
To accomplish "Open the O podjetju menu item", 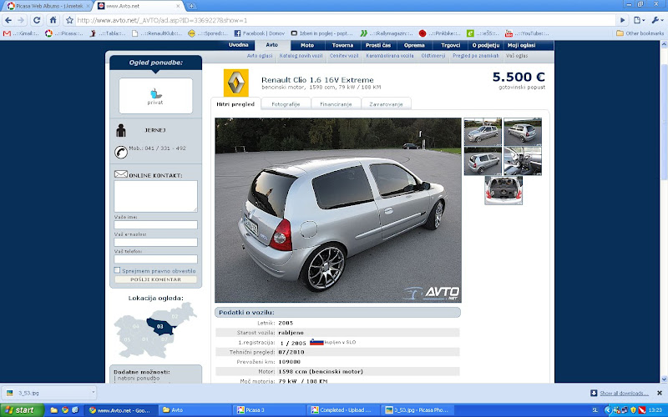I will (x=486, y=45).
